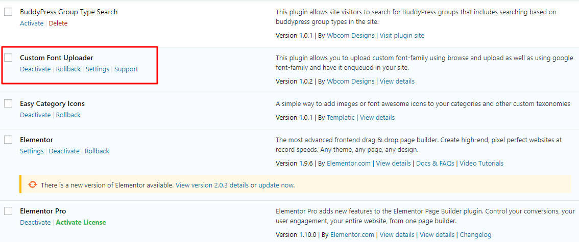Deactivate the Elementor plugin
The image size is (579, 242).
tap(64, 151)
